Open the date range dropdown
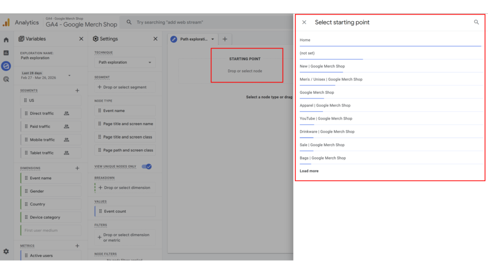This screenshot has width=488, height=274. (69, 75)
